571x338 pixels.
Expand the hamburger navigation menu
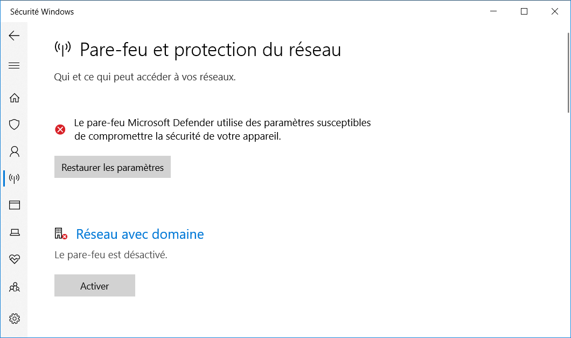pos(14,66)
